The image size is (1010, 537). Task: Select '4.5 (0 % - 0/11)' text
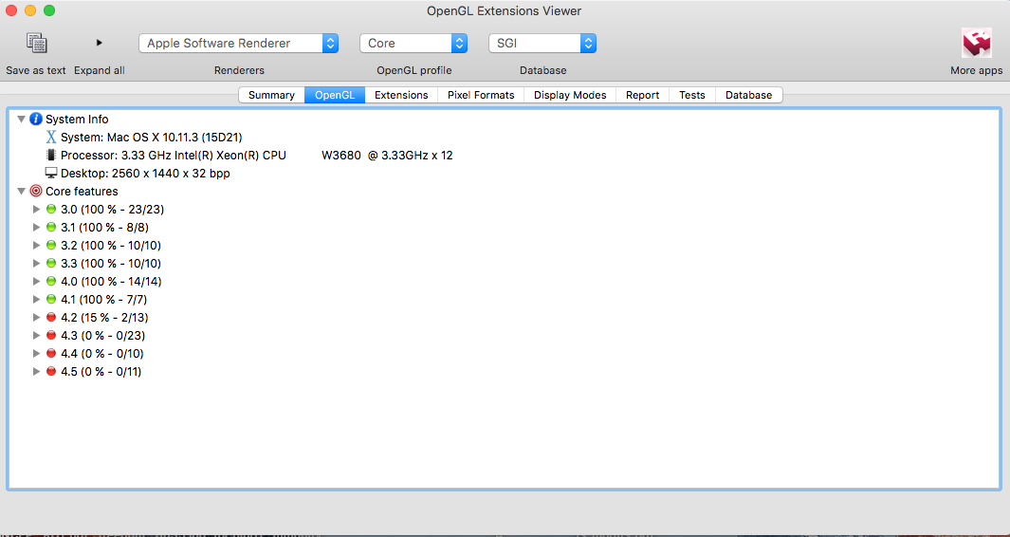[101, 372]
